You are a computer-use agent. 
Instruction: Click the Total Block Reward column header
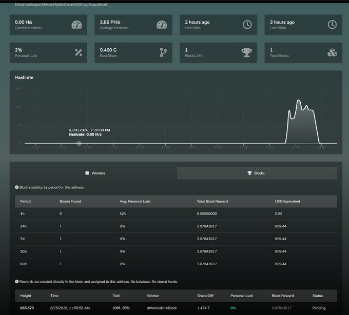(x=212, y=201)
